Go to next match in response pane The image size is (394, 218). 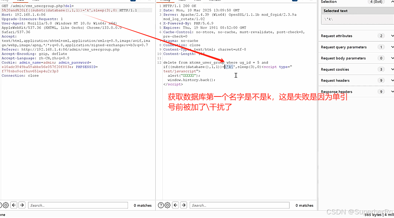coord(184,205)
